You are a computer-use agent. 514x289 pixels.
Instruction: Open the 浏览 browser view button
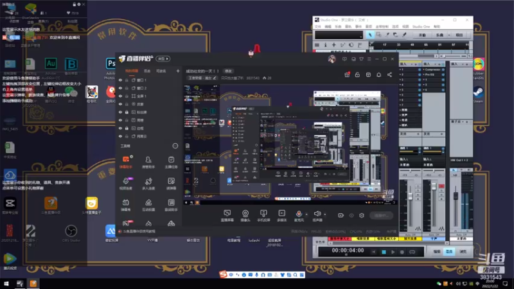click(463, 252)
